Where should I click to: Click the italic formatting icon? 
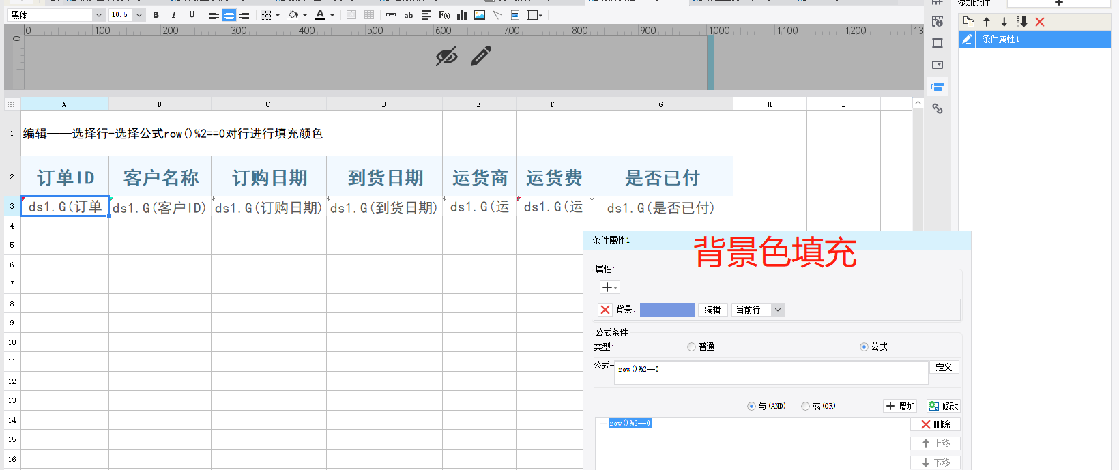click(174, 14)
